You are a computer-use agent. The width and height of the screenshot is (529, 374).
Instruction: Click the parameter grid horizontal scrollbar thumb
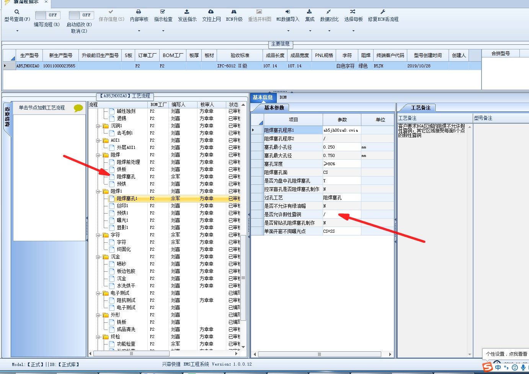pos(320,354)
